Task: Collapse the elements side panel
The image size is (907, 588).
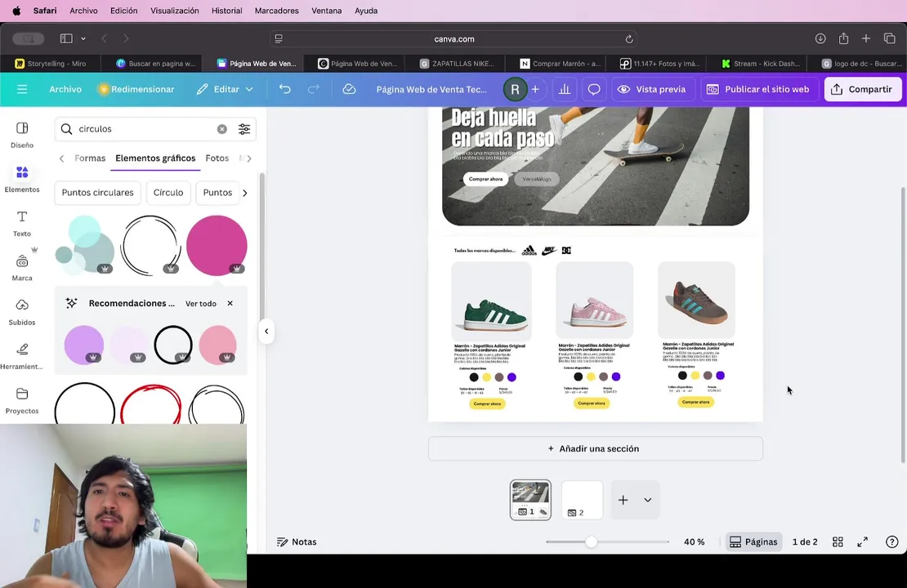Action: click(x=266, y=332)
